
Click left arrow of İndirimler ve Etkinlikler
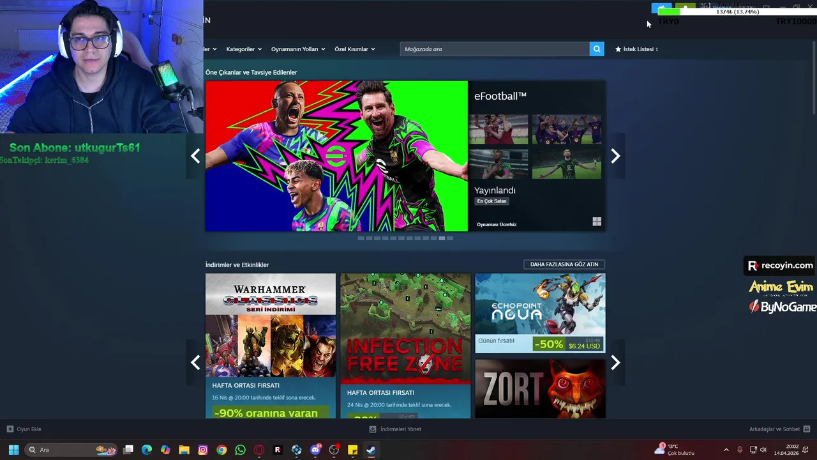click(x=195, y=363)
